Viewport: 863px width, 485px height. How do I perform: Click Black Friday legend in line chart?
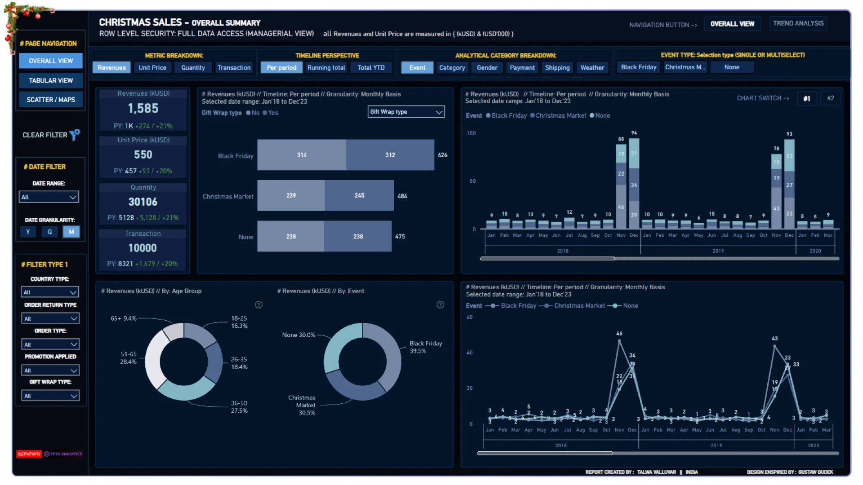click(511, 306)
